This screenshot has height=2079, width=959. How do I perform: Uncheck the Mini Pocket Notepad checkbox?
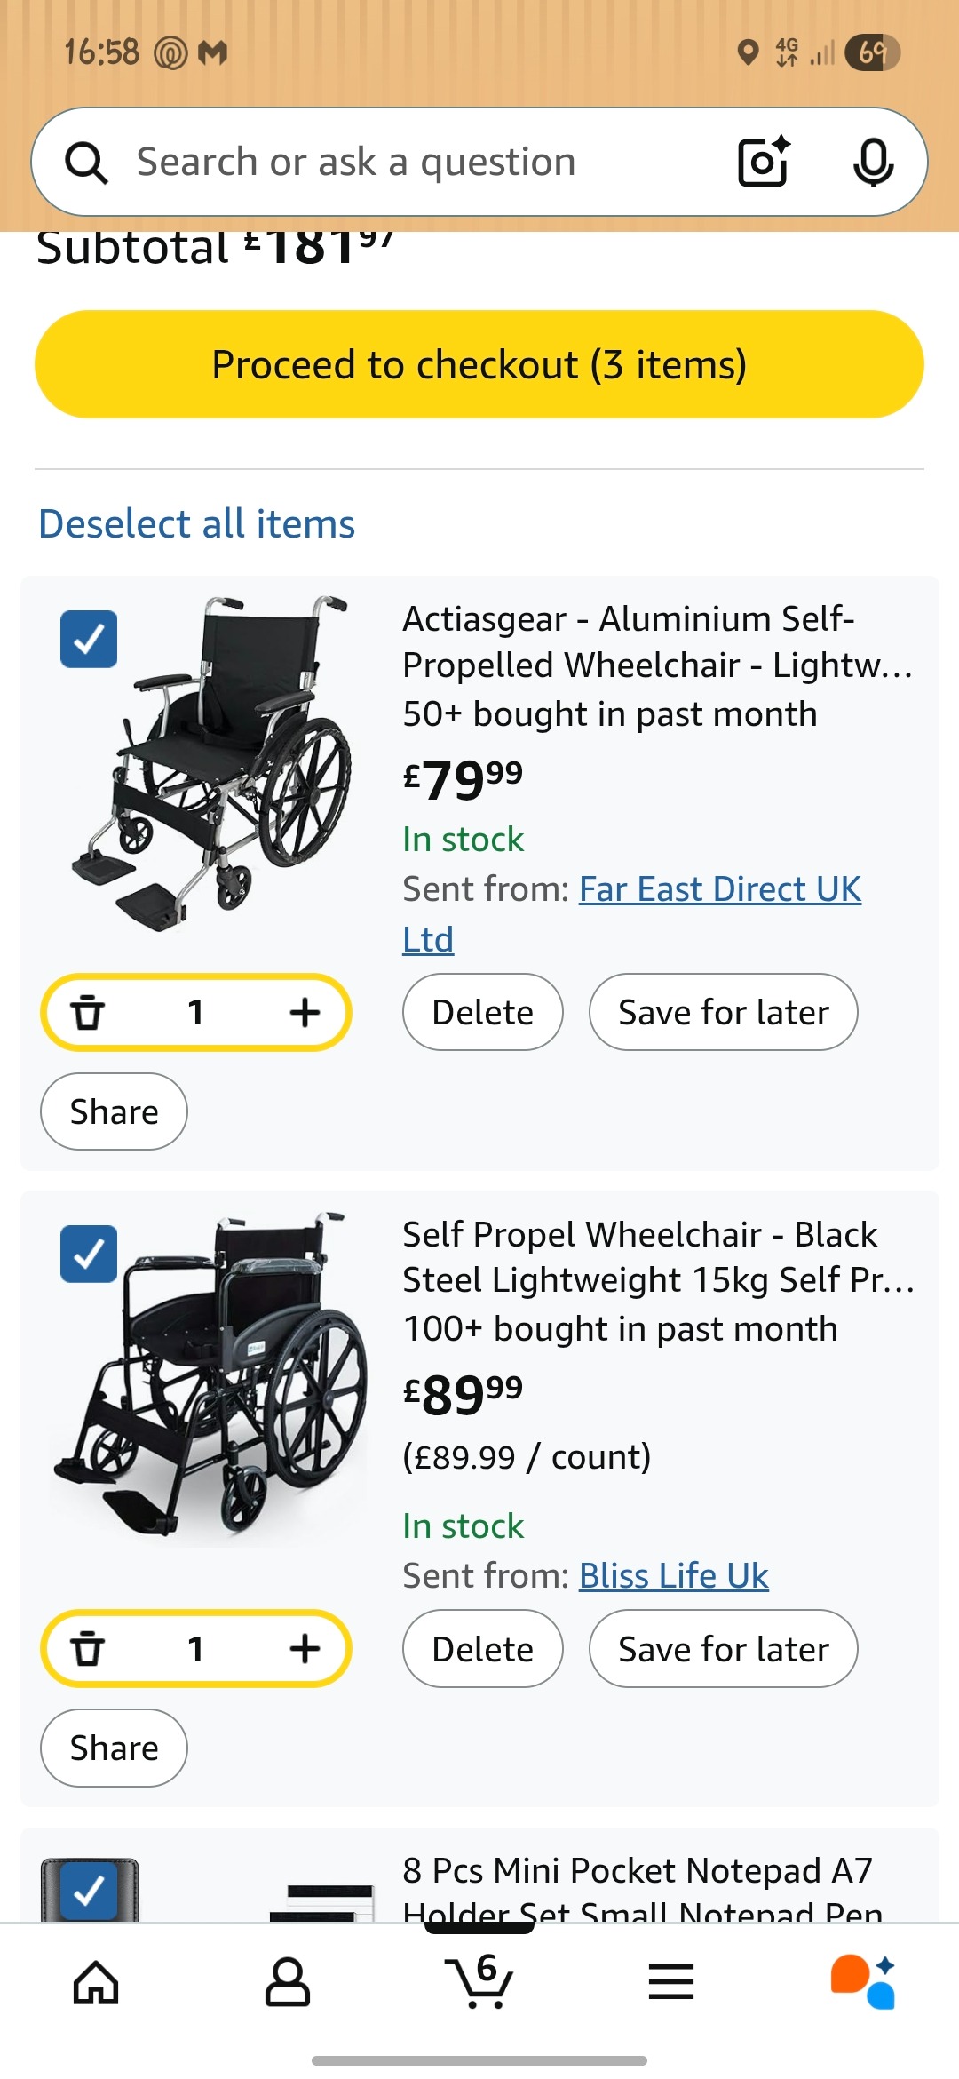(89, 1891)
